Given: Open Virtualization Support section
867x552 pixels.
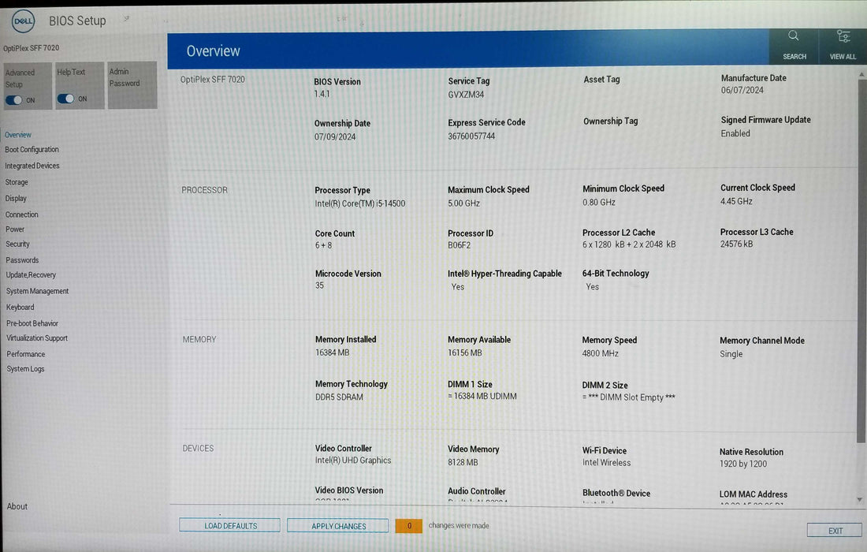Looking at the screenshot, I should [37, 338].
